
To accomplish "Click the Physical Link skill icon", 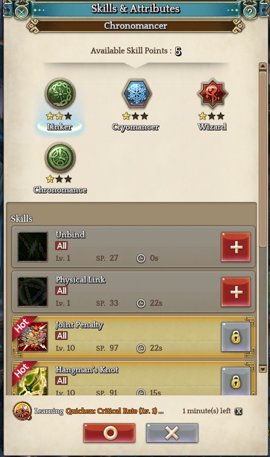I will click(33, 292).
